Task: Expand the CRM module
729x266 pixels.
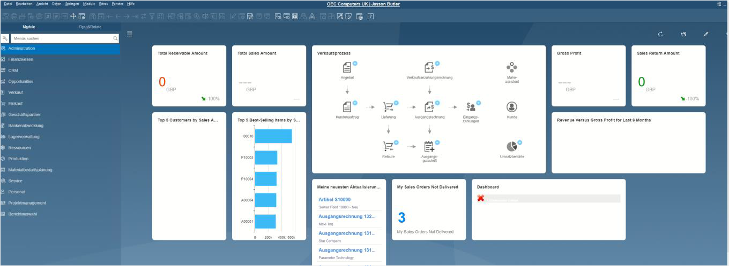Action: click(60, 71)
